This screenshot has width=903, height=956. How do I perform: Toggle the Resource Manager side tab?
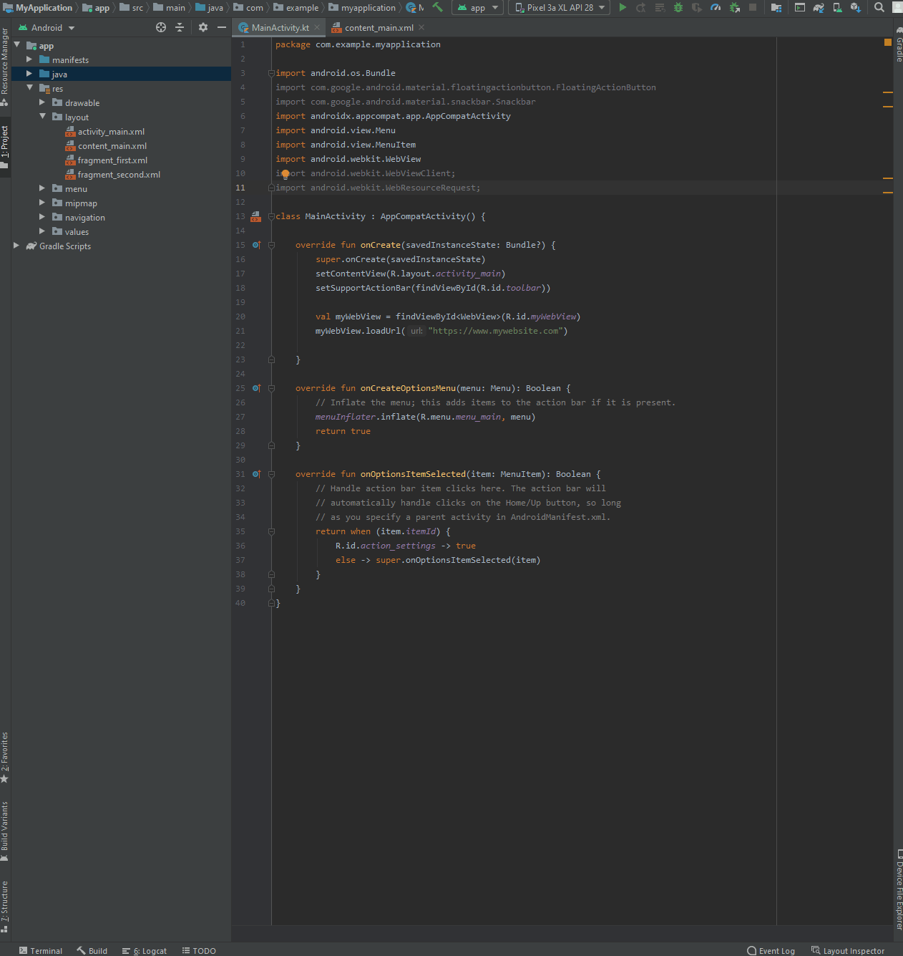(x=5, y=67)
